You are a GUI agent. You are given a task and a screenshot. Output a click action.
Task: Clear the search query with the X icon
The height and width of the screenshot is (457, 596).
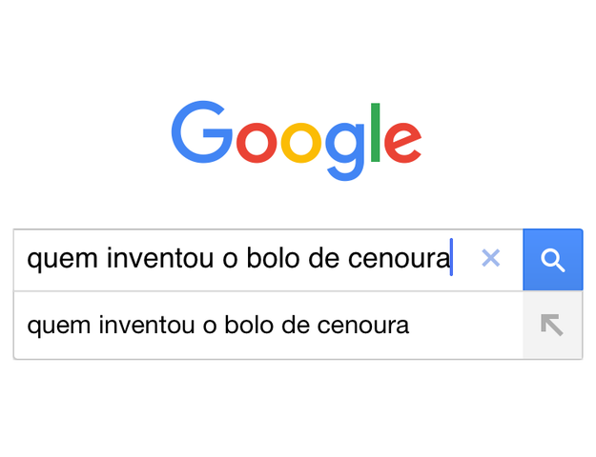[x=490, y=258]
